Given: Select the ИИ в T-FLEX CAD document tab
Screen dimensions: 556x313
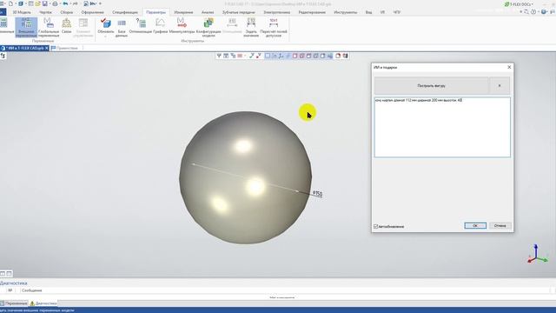Looking at the screenshot, I should tap(25, 48).
